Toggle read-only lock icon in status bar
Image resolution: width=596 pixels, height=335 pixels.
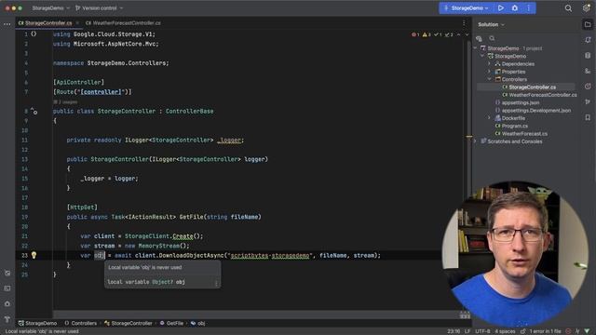pos(523,331)
